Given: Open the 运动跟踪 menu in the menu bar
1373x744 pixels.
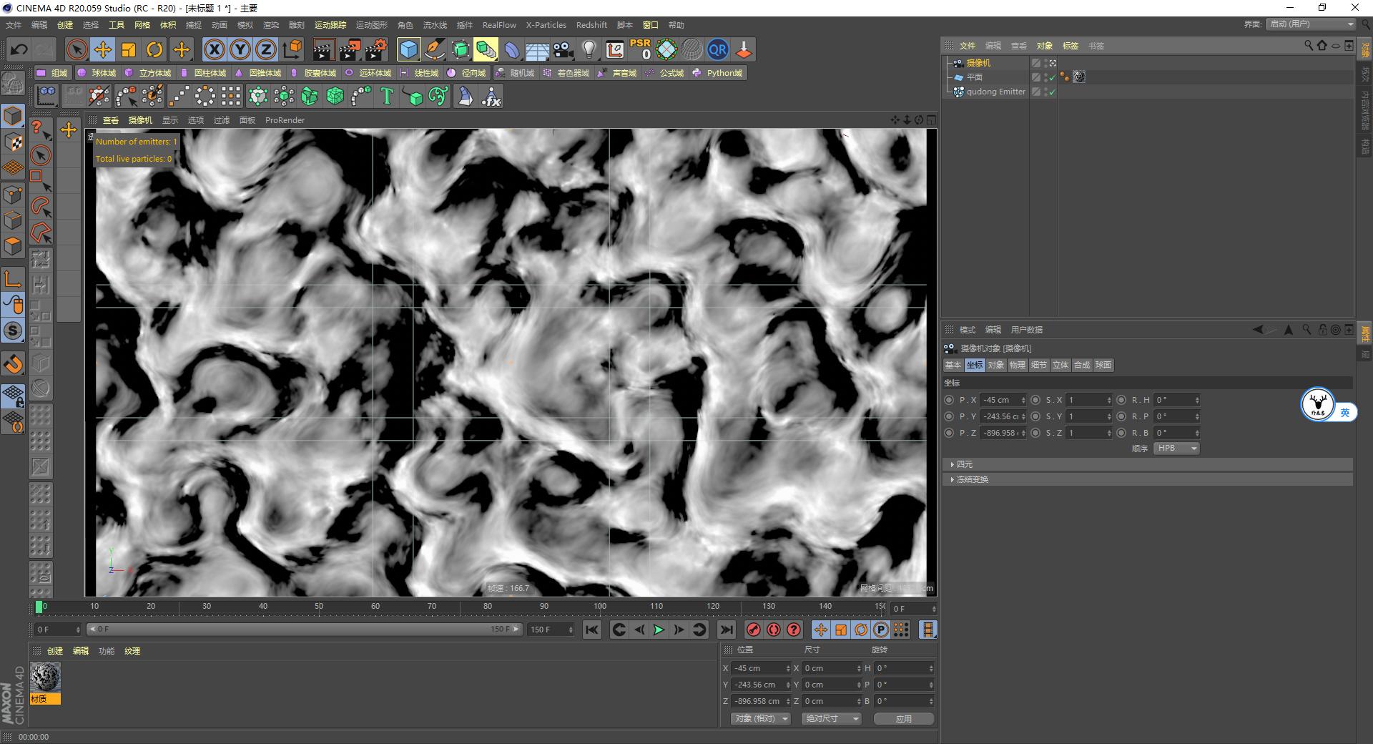Looking at the screenshot, I should point(330,25).
